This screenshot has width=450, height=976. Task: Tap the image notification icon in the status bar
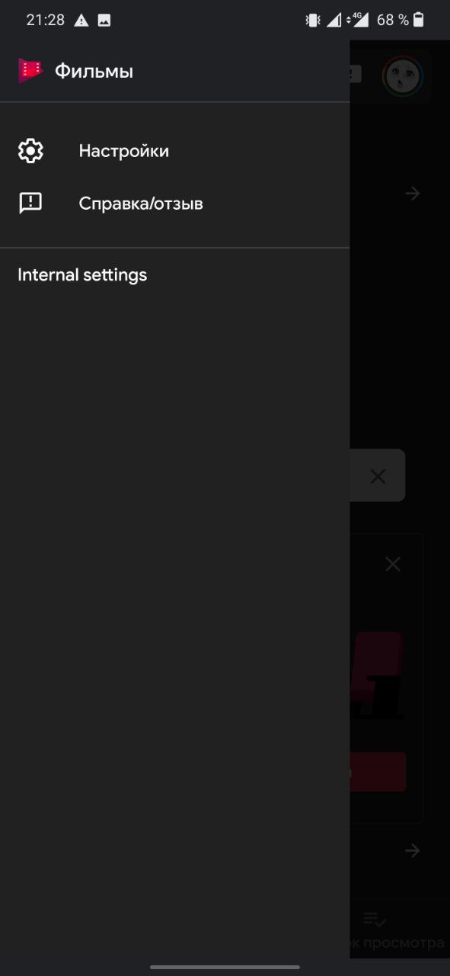pyautogui.click(x=104, y=21)
